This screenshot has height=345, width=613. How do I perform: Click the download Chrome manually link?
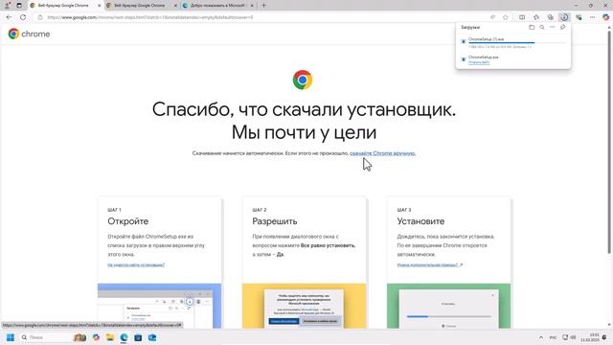[383, 153]
